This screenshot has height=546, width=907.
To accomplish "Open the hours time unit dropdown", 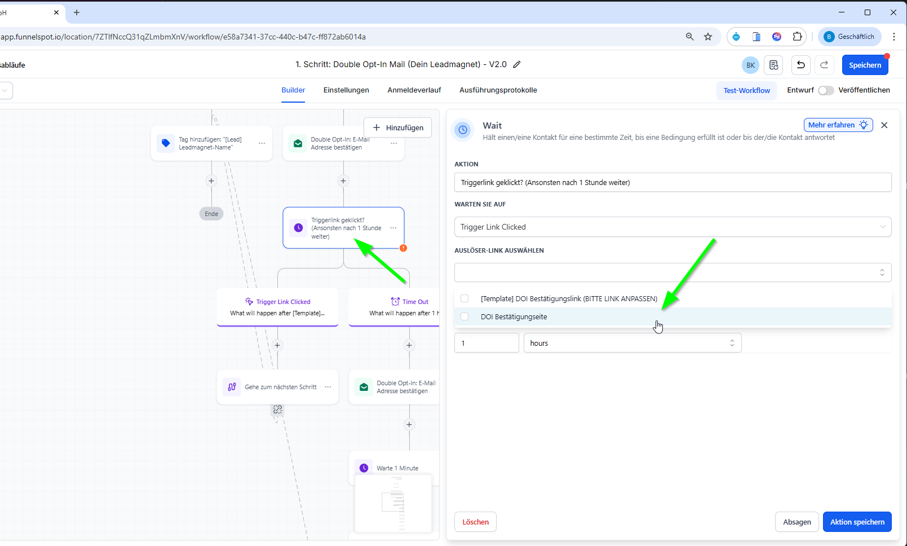I will [632, 343].
